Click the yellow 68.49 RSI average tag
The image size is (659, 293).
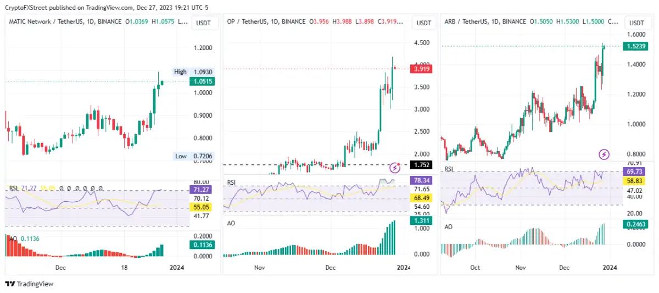421,197
